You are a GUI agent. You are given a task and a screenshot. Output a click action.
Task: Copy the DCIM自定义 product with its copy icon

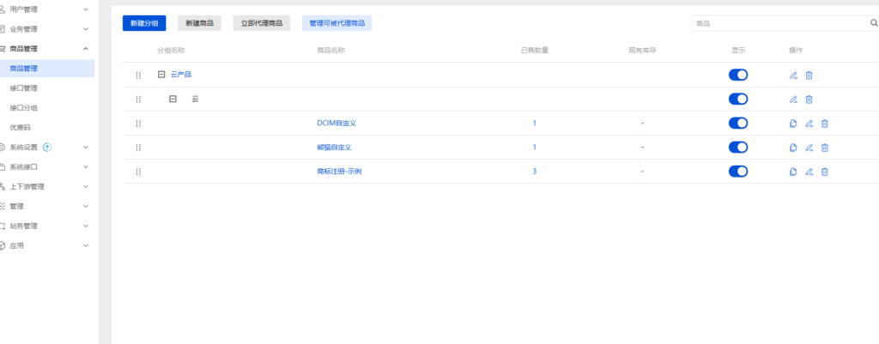(x=793, y=124)
